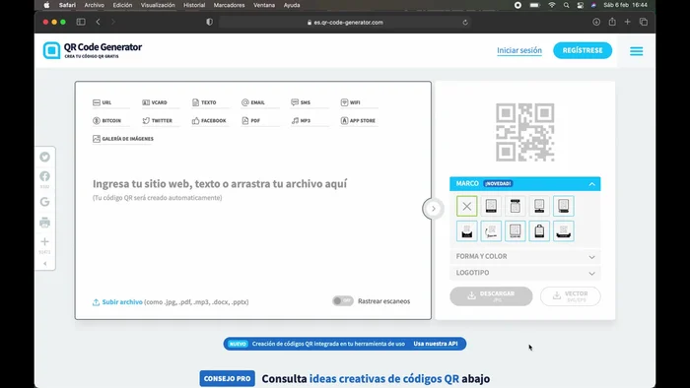Click the Safari share icon
This screenshot has width=690, height=388.
[x=612, y=22]
